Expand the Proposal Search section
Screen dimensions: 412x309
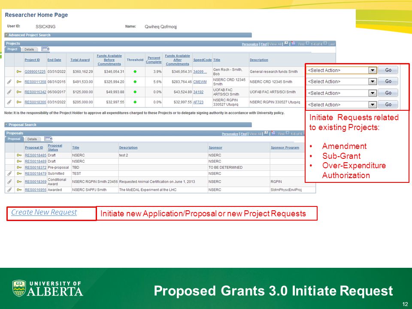(x=6, y=124)
